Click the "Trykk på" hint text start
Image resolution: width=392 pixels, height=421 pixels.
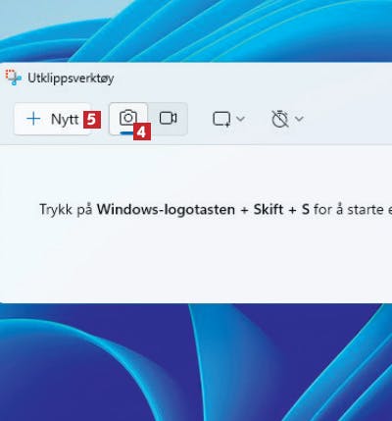(67, 210)
